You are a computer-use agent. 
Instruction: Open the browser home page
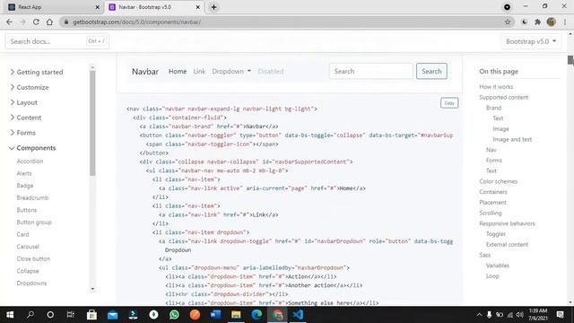pyautogui.click(x=49, y=22)
